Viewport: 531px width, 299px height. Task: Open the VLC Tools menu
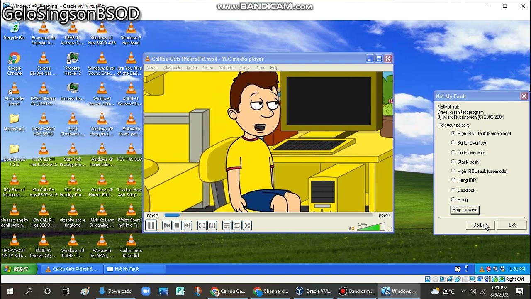tap(244, 68)
